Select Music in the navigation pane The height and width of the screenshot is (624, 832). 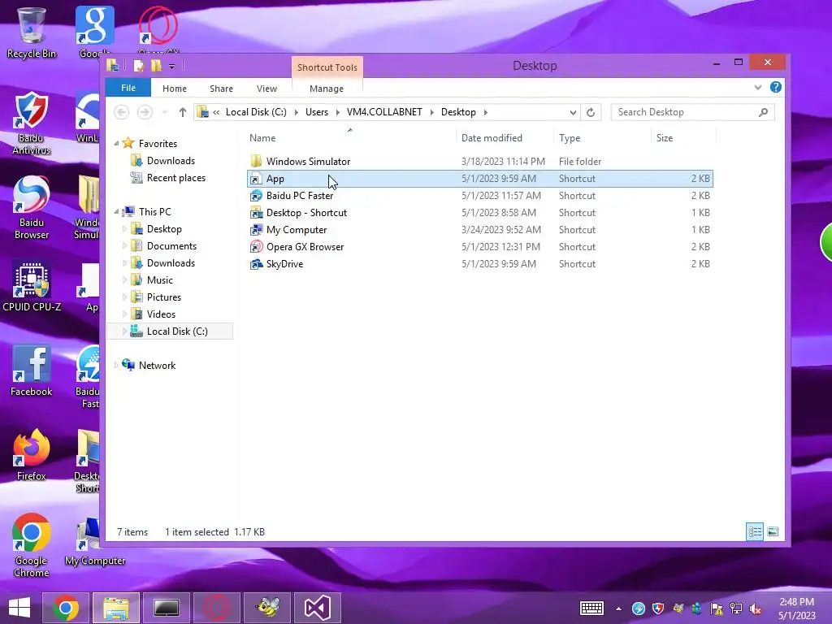click(152, 280)
